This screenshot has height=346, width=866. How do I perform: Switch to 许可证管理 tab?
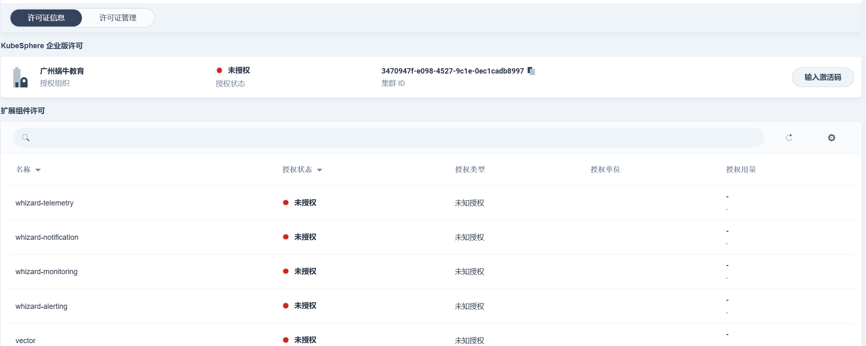coord(118,18)
